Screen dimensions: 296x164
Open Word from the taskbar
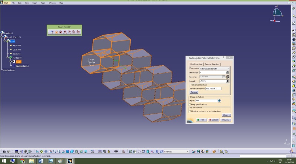click(41, 161)
